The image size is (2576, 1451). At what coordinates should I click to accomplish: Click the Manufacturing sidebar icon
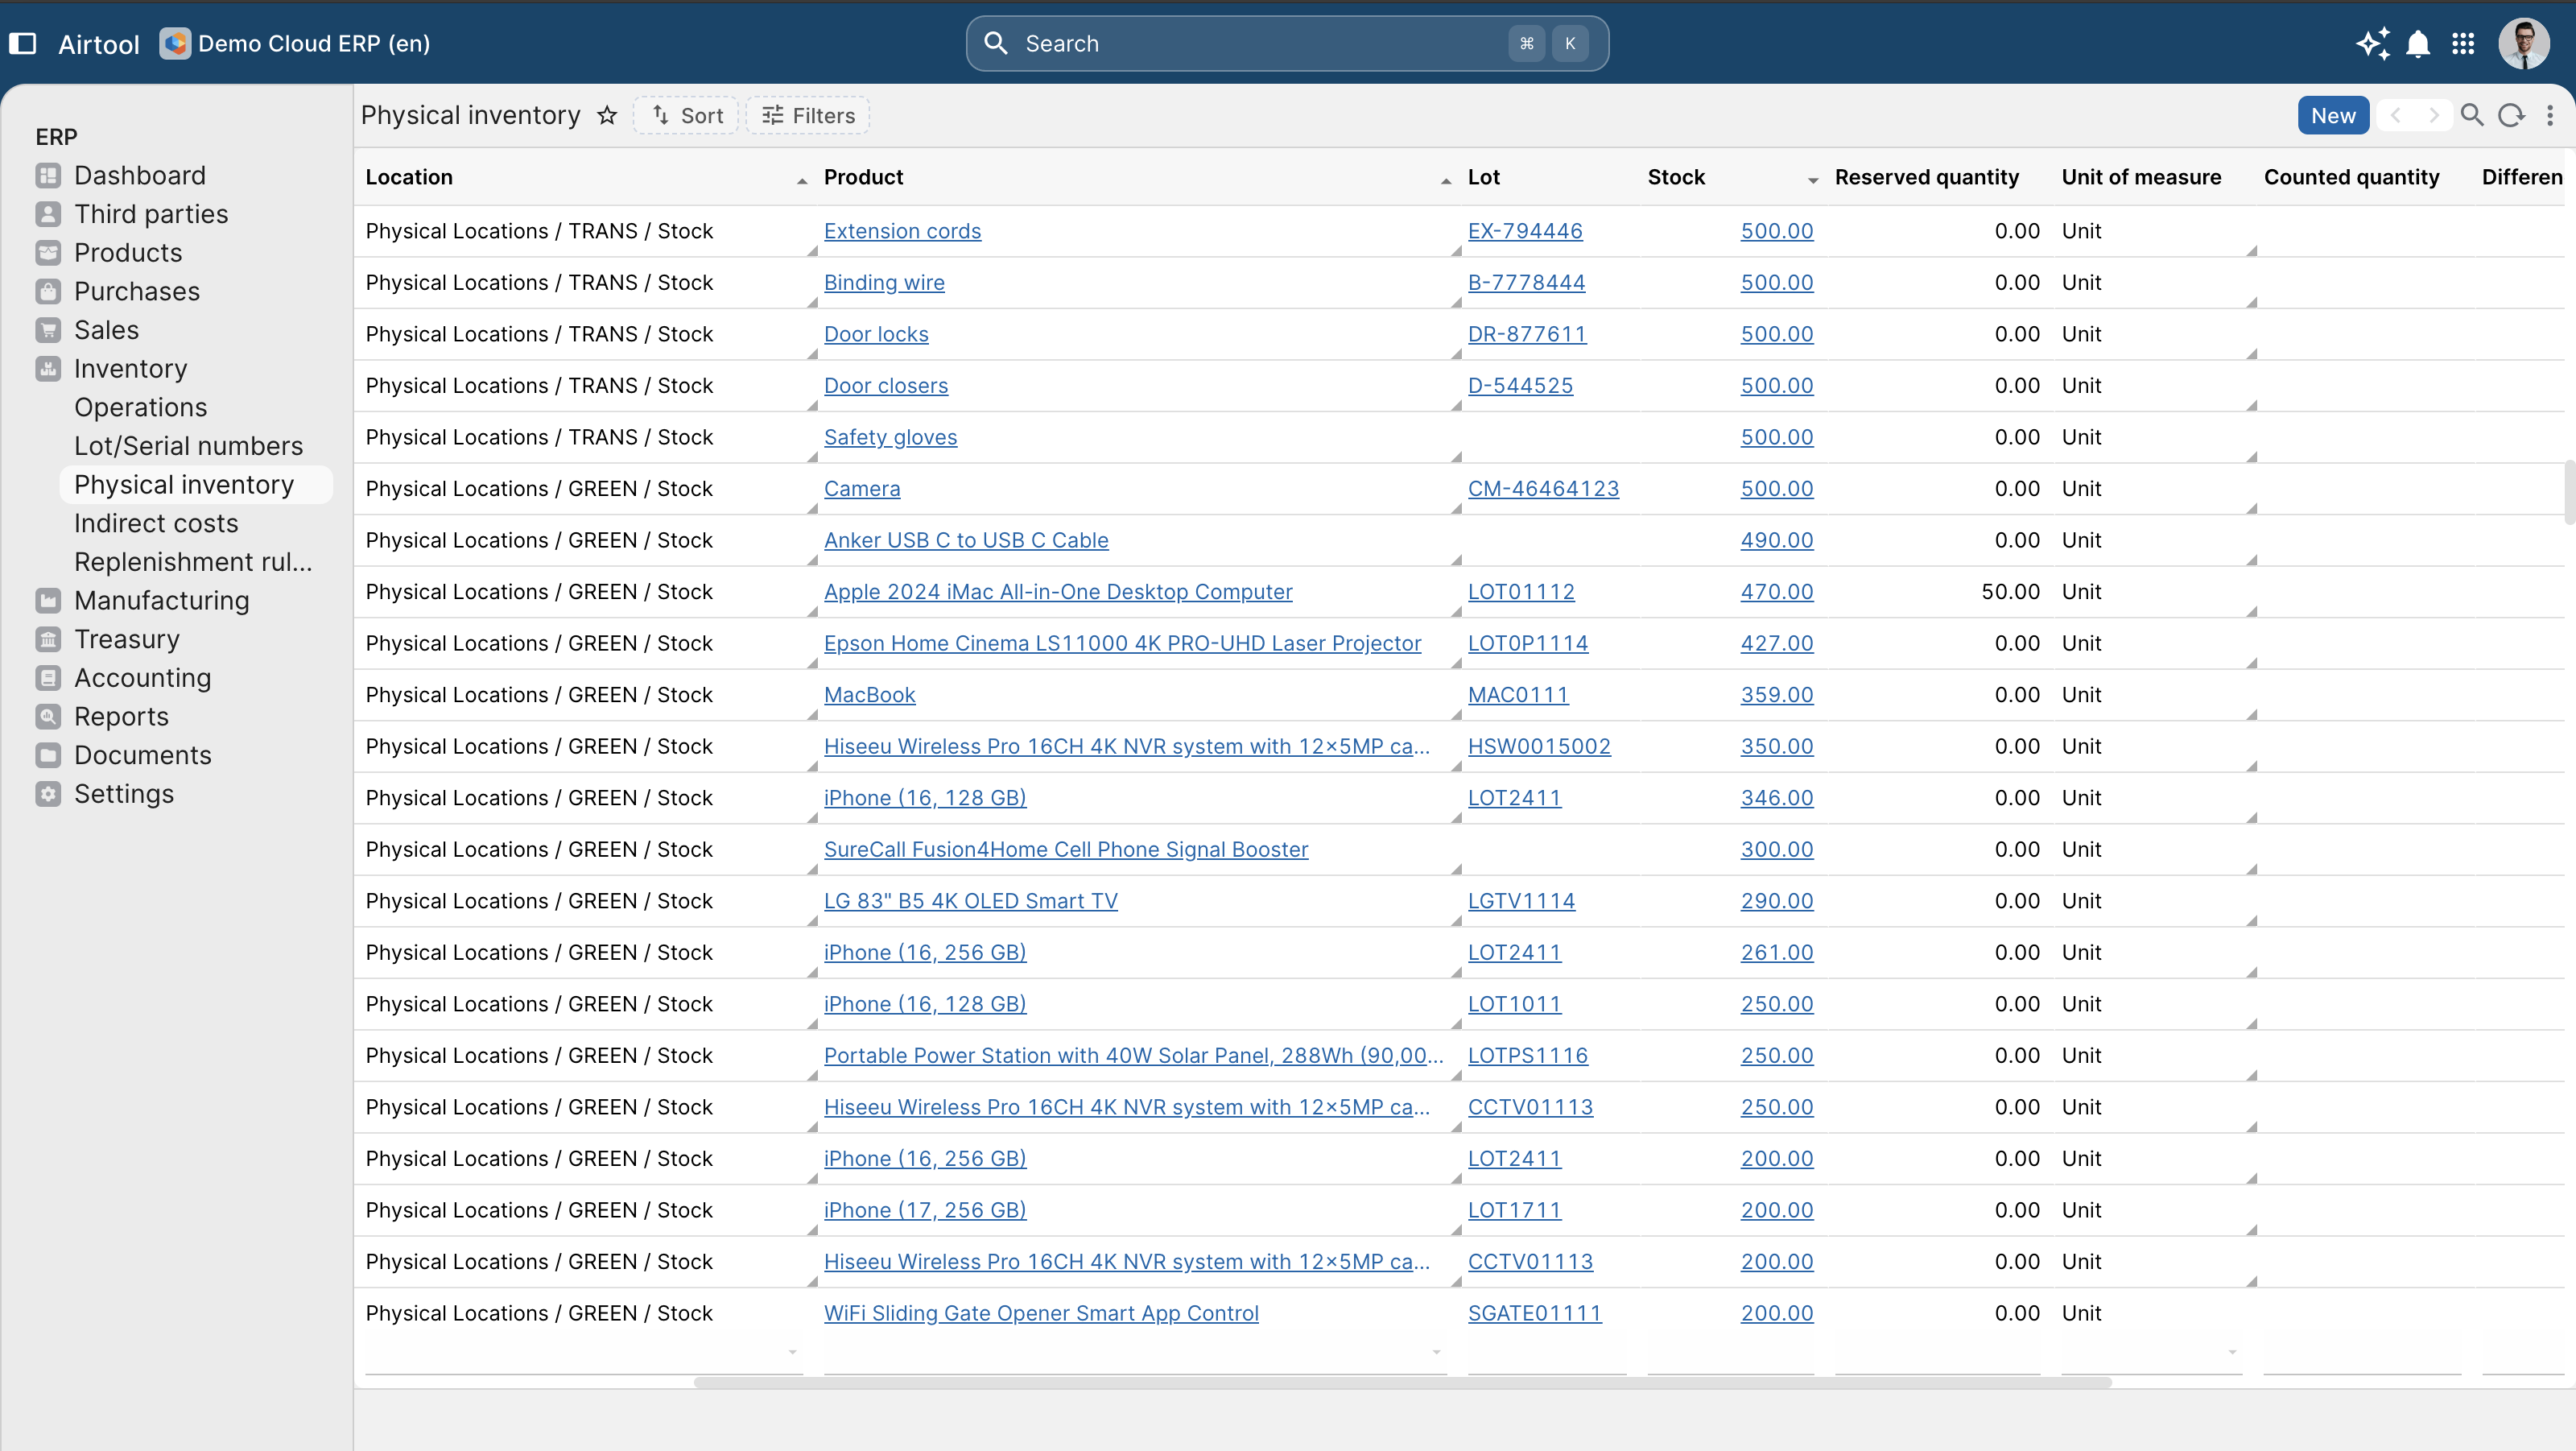tap(48, 600)
